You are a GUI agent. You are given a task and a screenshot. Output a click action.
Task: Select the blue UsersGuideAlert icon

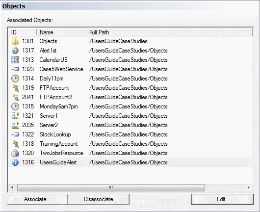(x=15, y=162)
